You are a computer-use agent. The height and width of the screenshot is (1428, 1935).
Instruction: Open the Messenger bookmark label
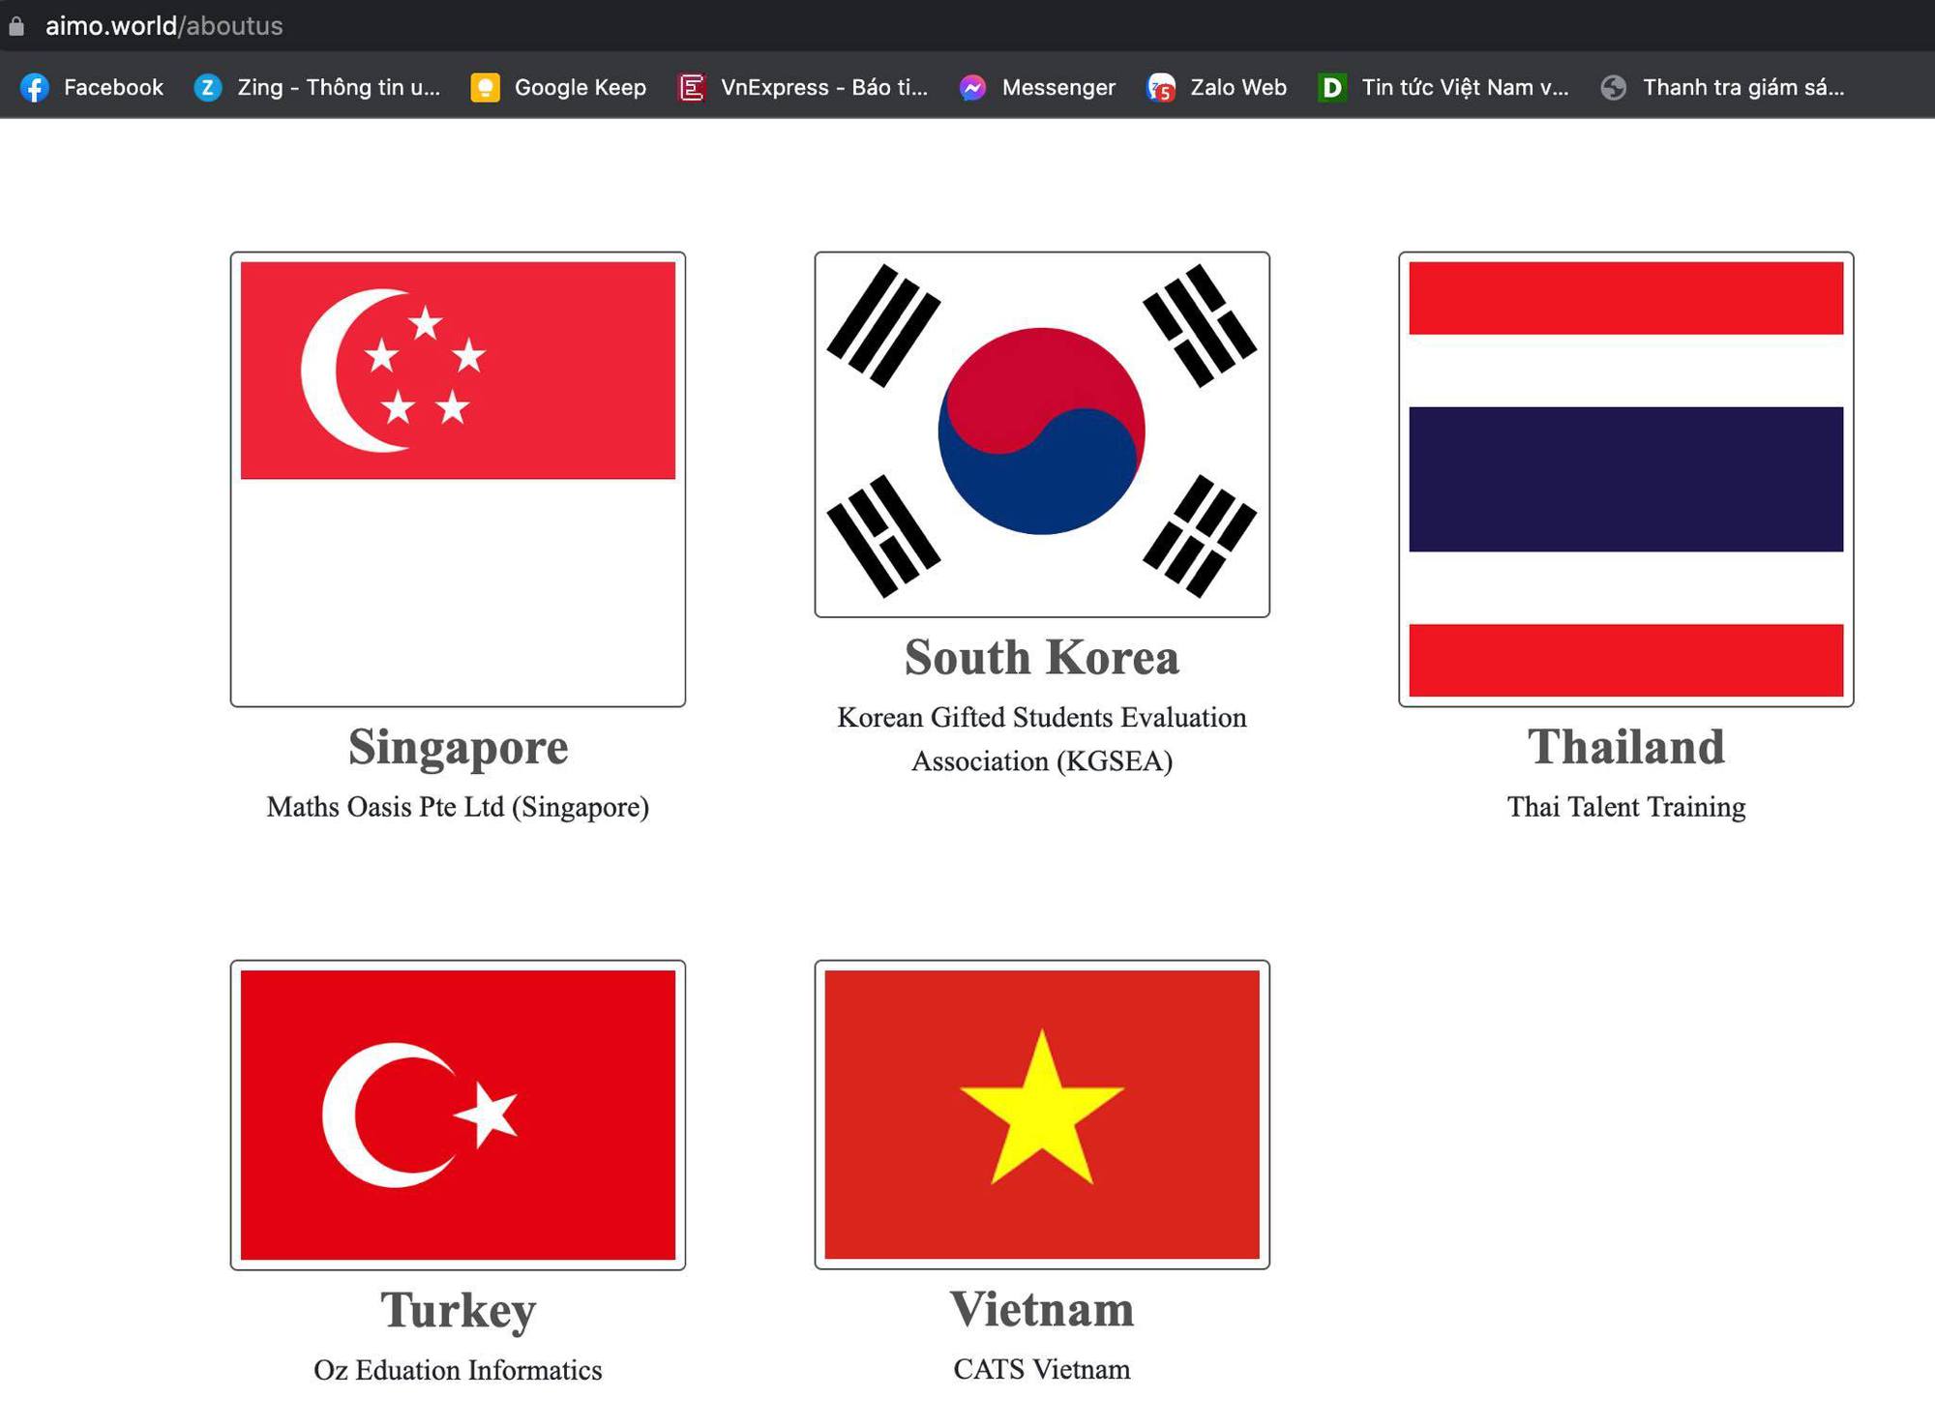(x=1058, y=87)
